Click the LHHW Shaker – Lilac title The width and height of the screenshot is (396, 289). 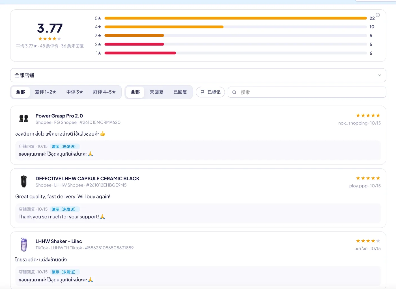(x=59, y=241)
